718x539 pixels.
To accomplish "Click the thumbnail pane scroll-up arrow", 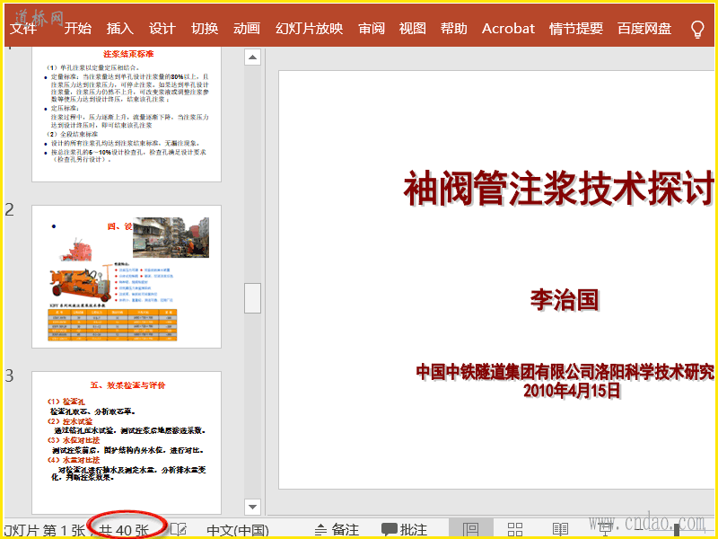I will pos(252,57).
